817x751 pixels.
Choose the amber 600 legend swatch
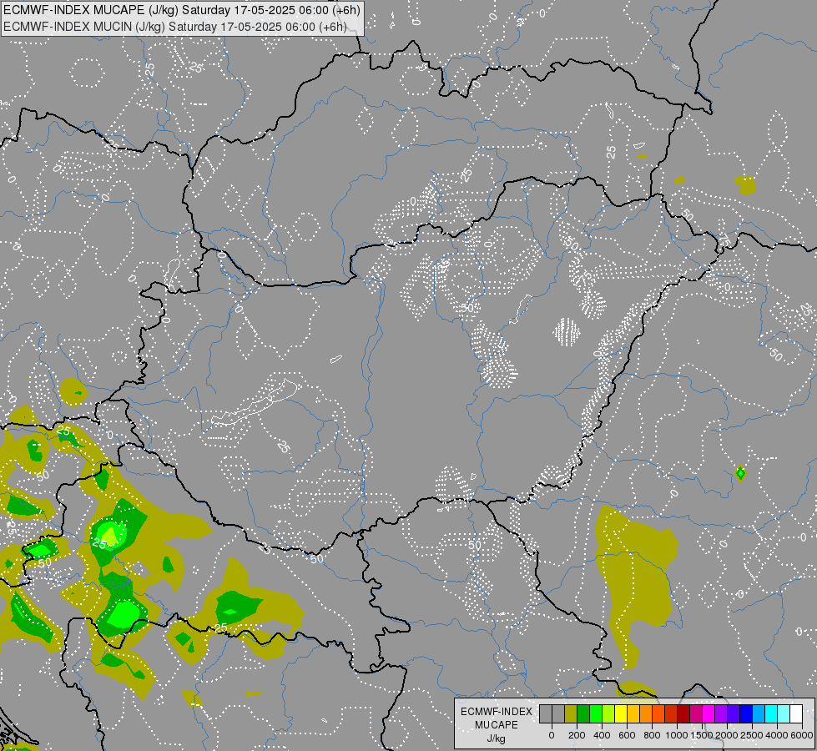pyautogui.click(x=633, y=714)
